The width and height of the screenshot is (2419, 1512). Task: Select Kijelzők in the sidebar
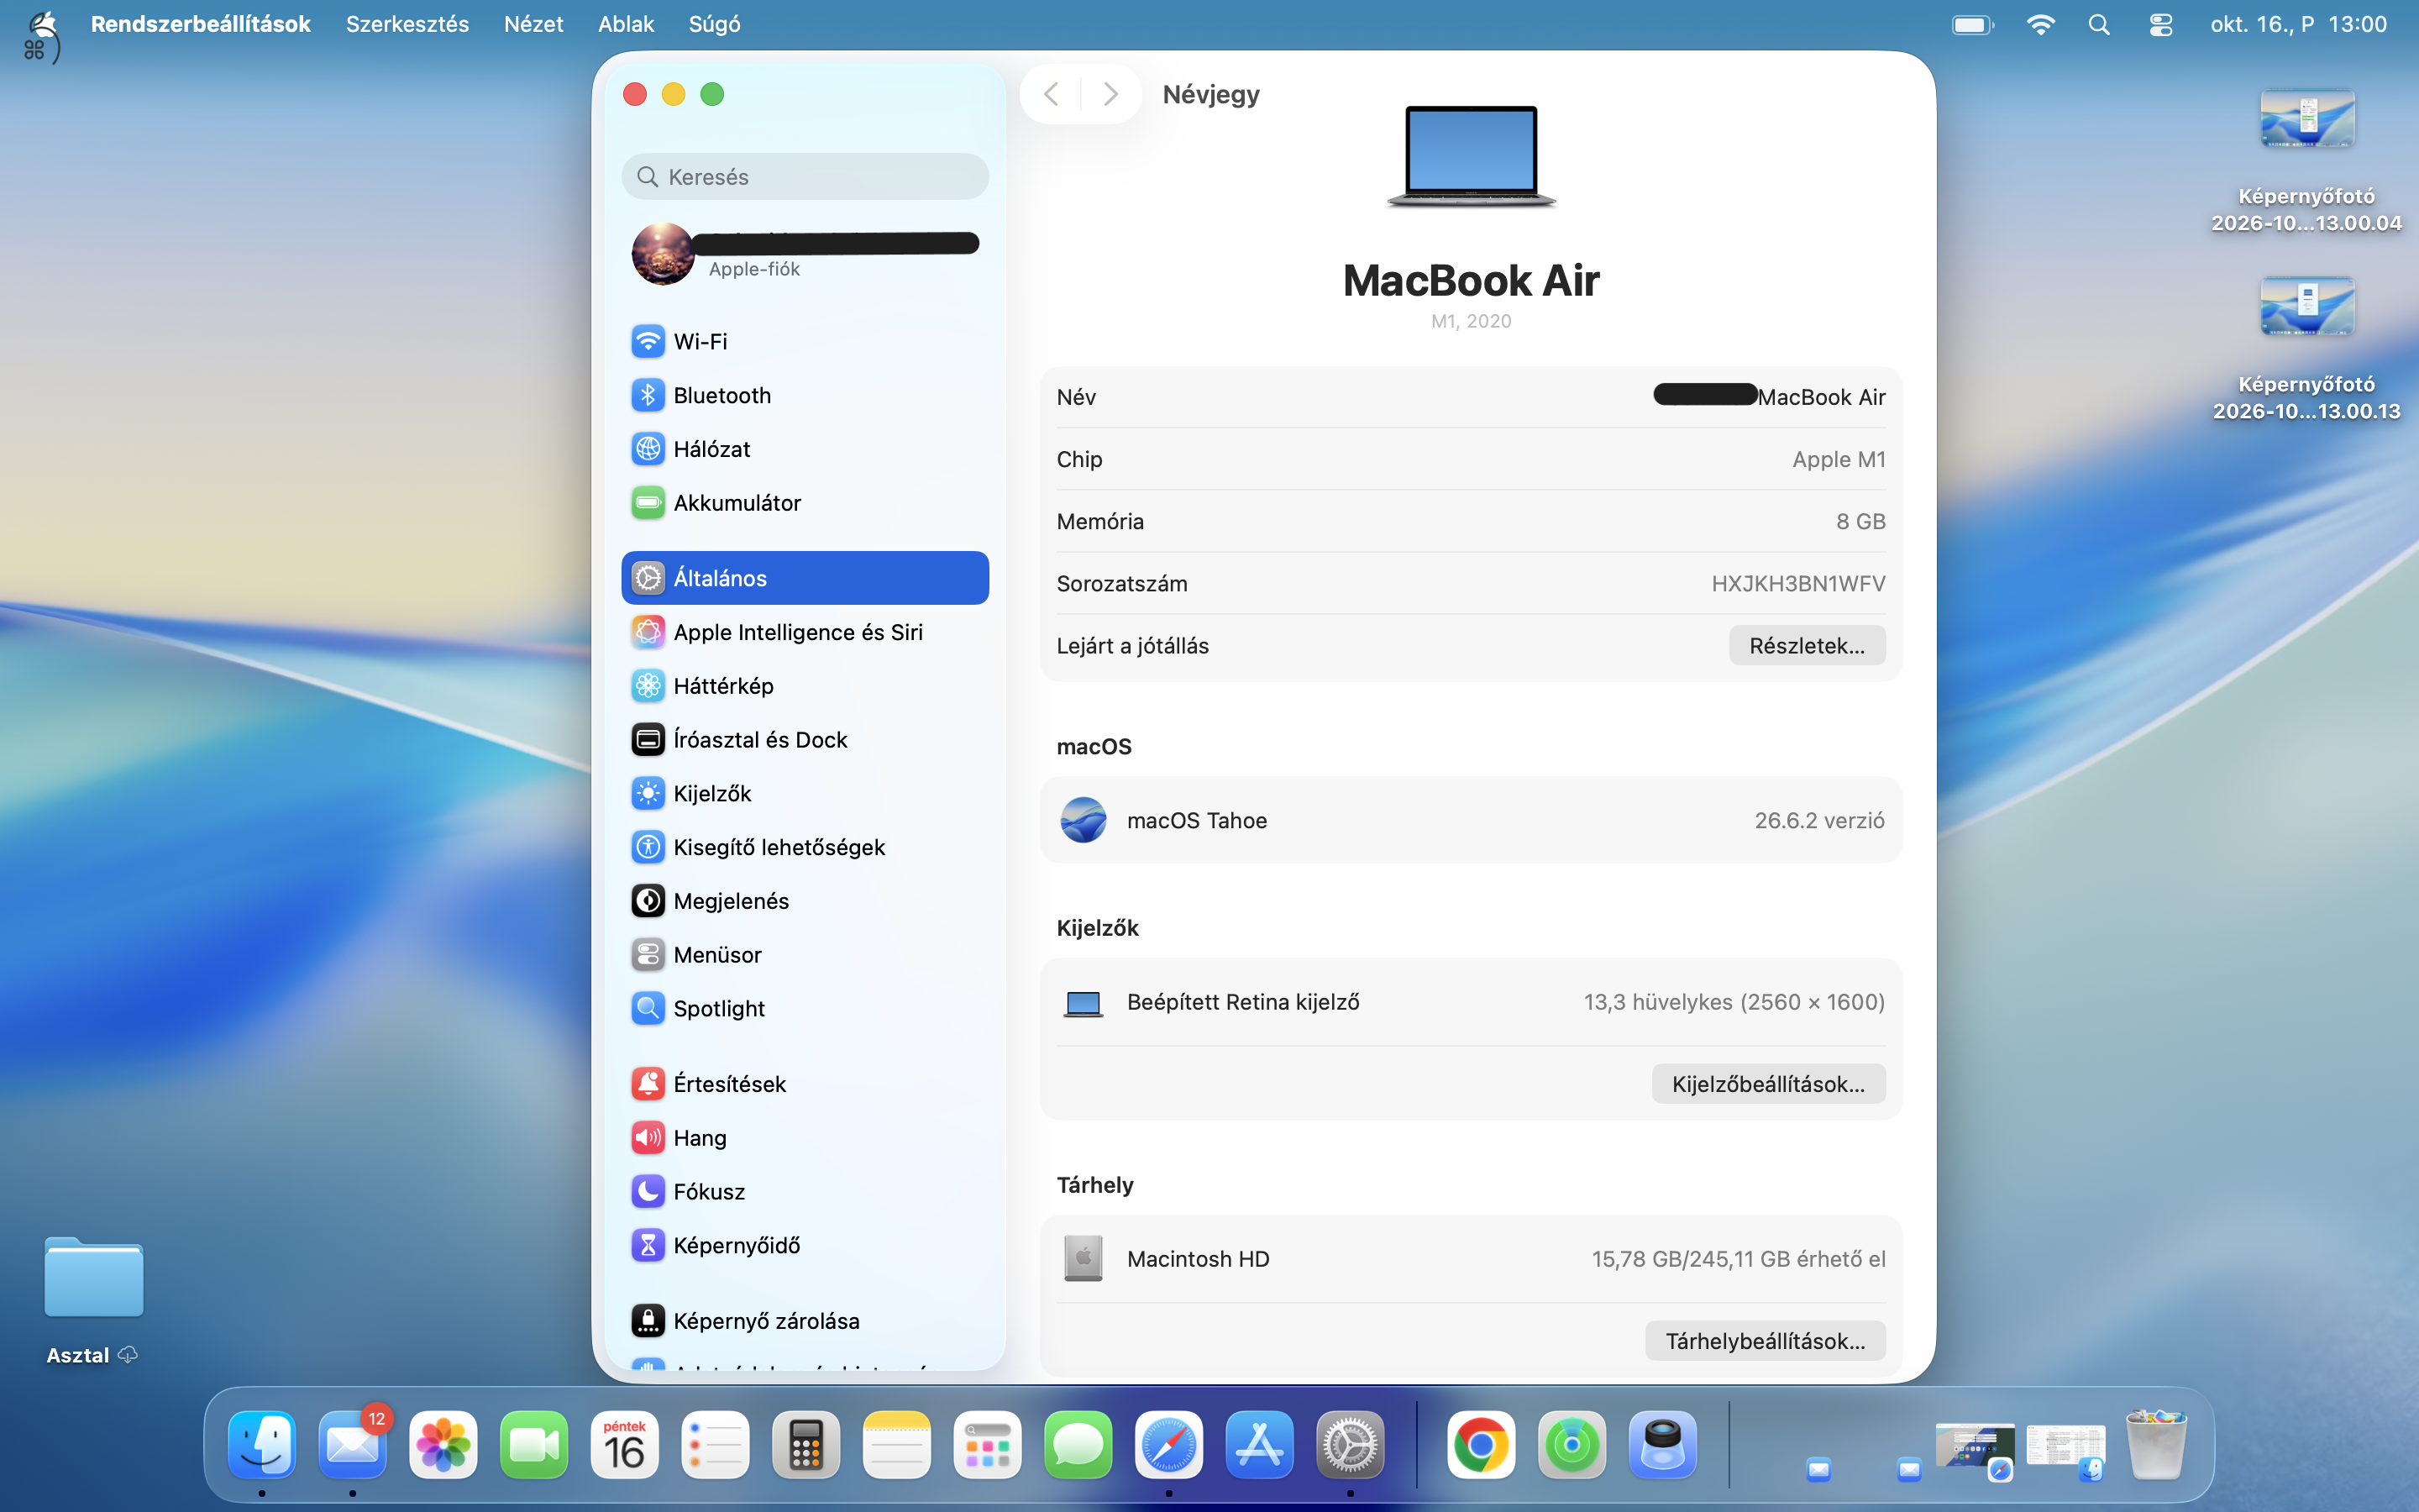coord(805,794)
